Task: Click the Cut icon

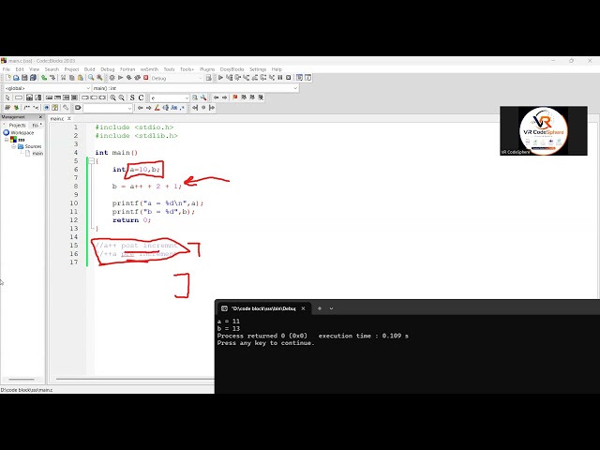Action: point(64,78)
